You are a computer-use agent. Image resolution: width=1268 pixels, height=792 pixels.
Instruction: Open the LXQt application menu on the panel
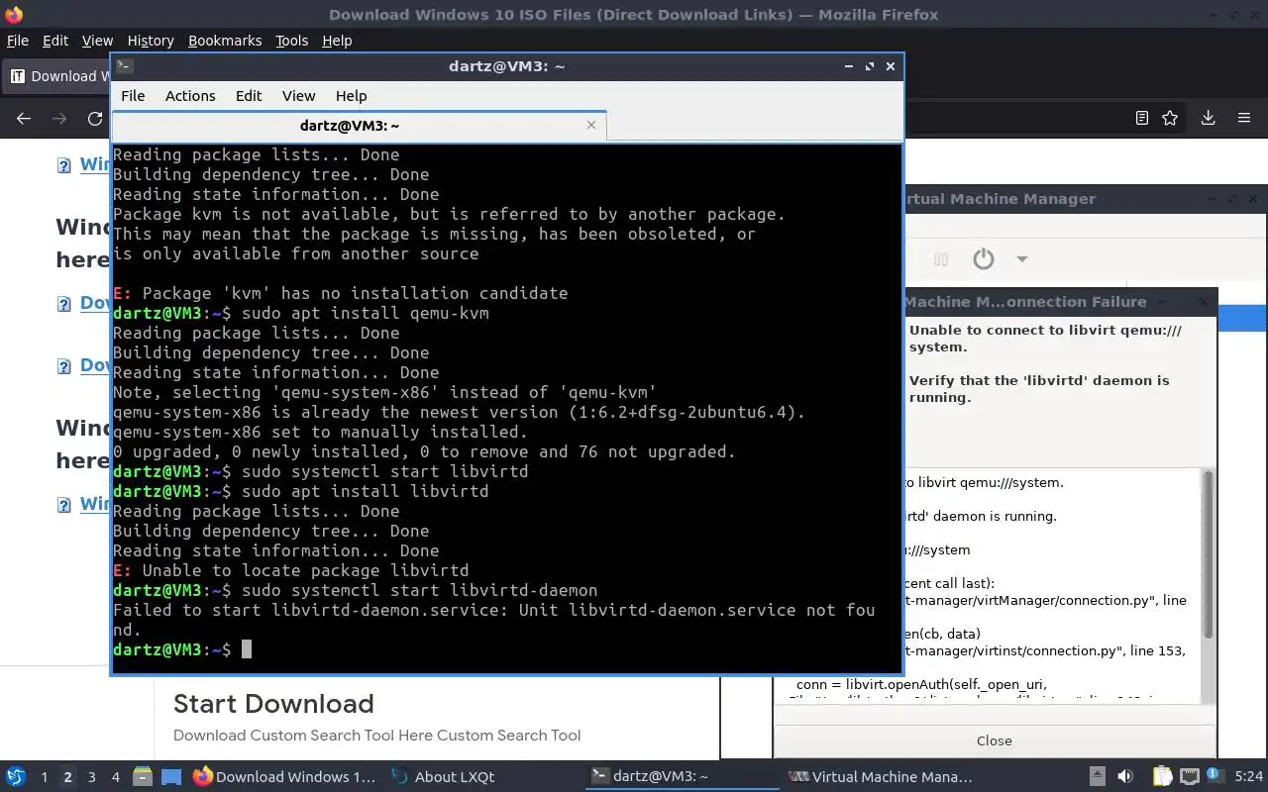pyautogui.click(x=16, y=777)
